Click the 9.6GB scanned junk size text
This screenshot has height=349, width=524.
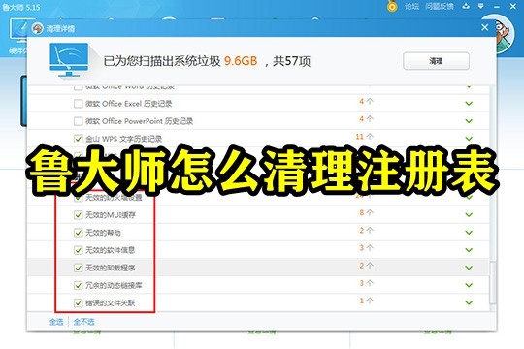pyautogui.click(x=241, y=61)
